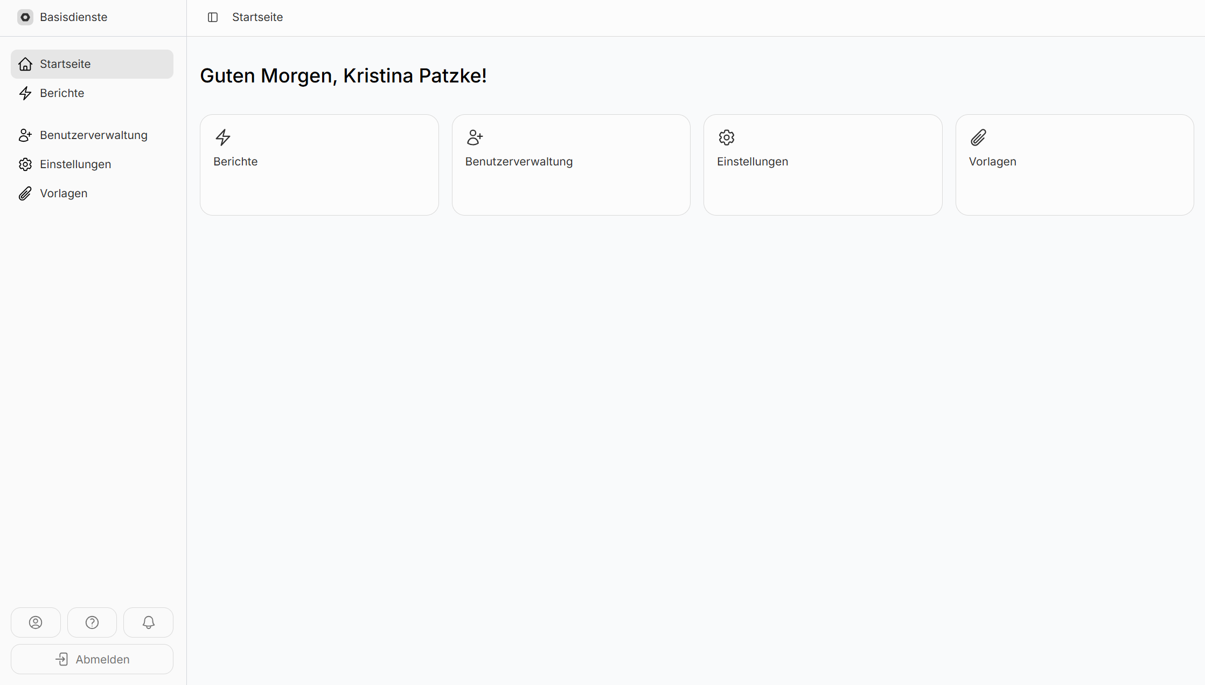Navigate to Vorlagen in sidebar

coord(64,193)
